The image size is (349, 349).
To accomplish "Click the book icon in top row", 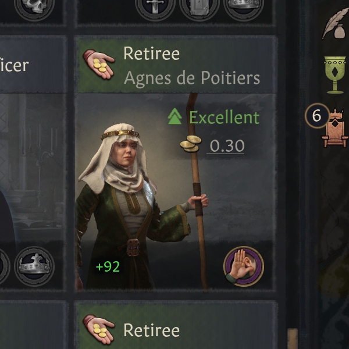I will click(199, 7).
